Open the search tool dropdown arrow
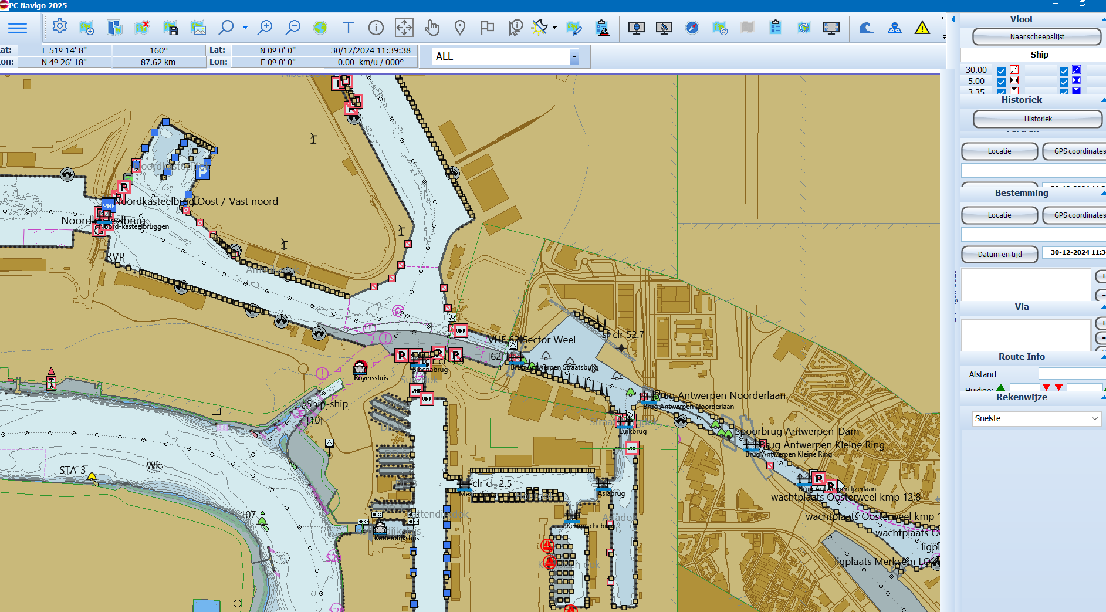1106x612 pixels. 245,28
